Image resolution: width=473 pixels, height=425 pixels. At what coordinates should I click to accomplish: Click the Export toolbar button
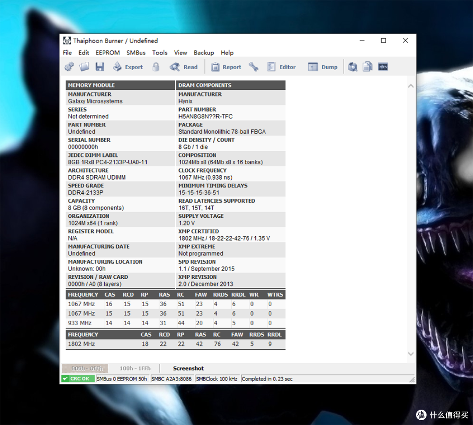coord(128,67)
